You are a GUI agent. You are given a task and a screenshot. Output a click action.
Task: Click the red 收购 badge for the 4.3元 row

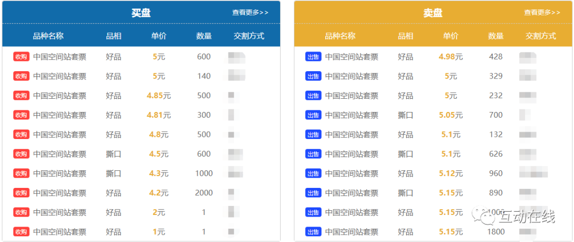[x=21, y=174]
